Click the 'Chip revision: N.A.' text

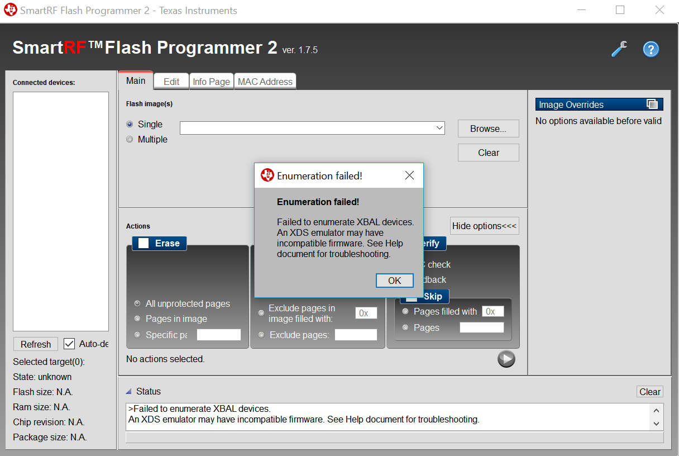[x=49, y=422]
